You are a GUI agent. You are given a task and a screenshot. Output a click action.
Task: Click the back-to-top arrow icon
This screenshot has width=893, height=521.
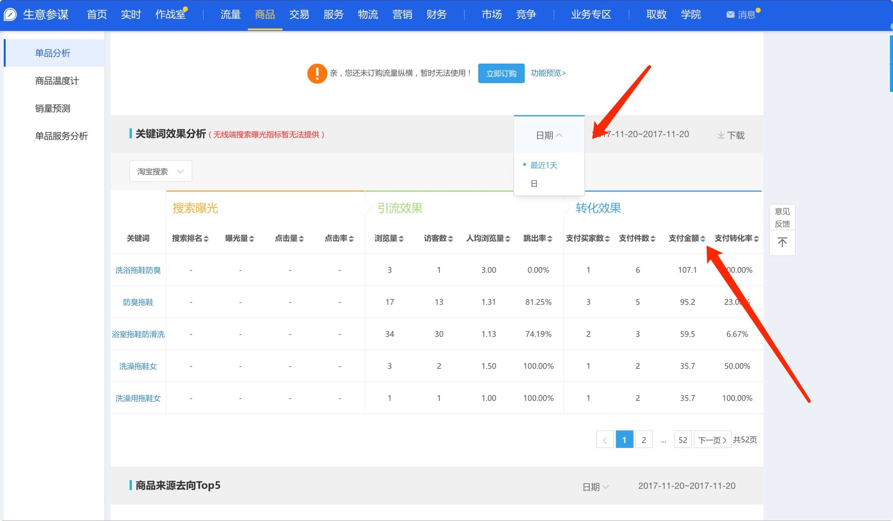click(x=782, y=243)
